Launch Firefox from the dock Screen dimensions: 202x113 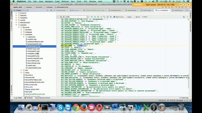point(84,107)
